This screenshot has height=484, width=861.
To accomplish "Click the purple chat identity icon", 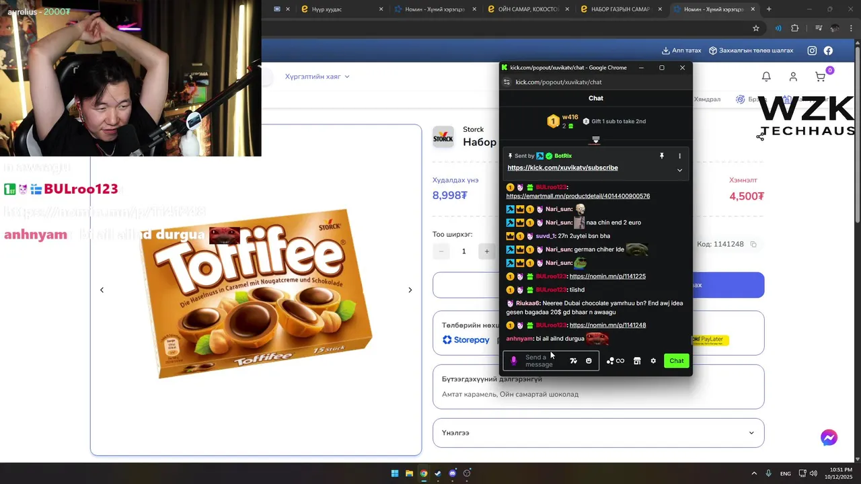I will [x=514, y=361].
